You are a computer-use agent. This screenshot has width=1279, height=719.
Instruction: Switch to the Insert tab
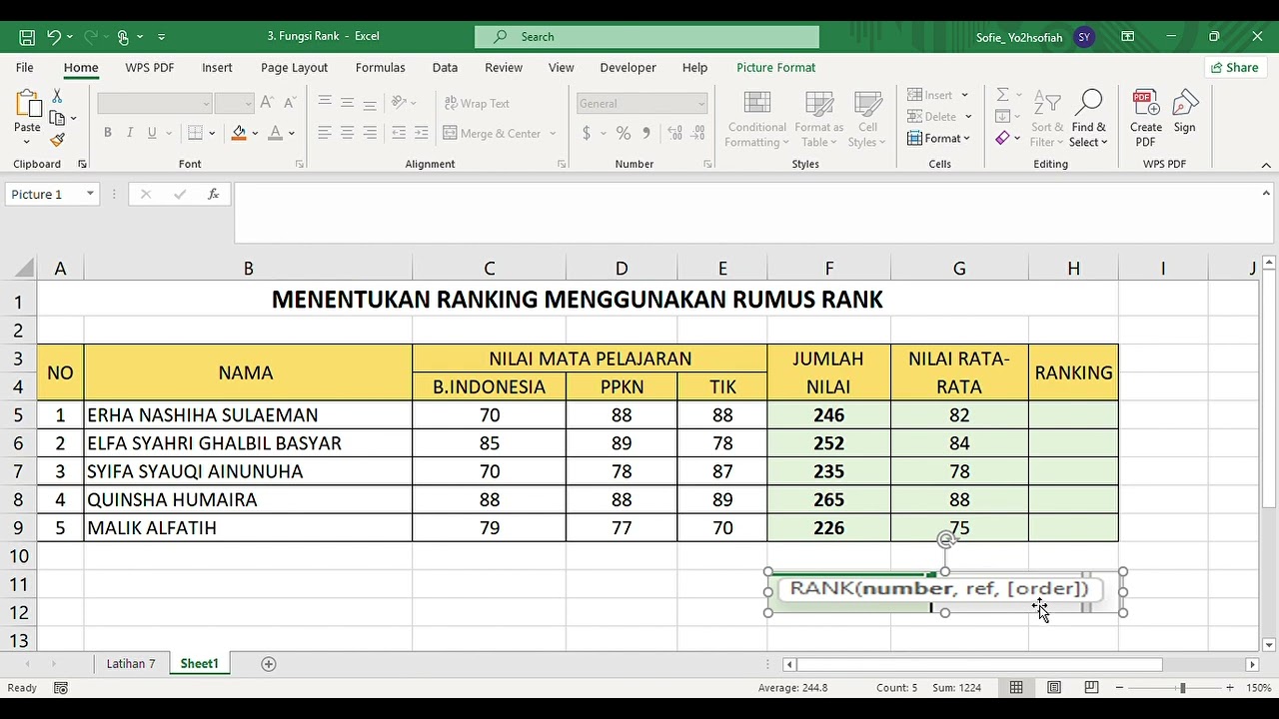click(217, 68)
